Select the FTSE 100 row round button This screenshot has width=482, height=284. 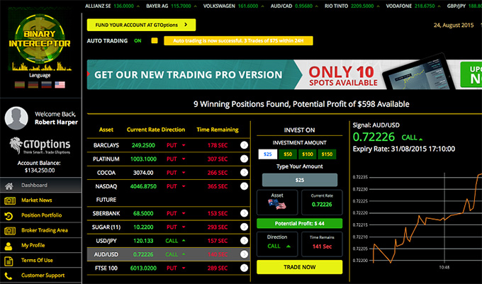[244, 268]
